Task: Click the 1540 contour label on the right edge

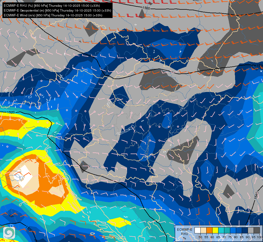Action: coord(256,195)
